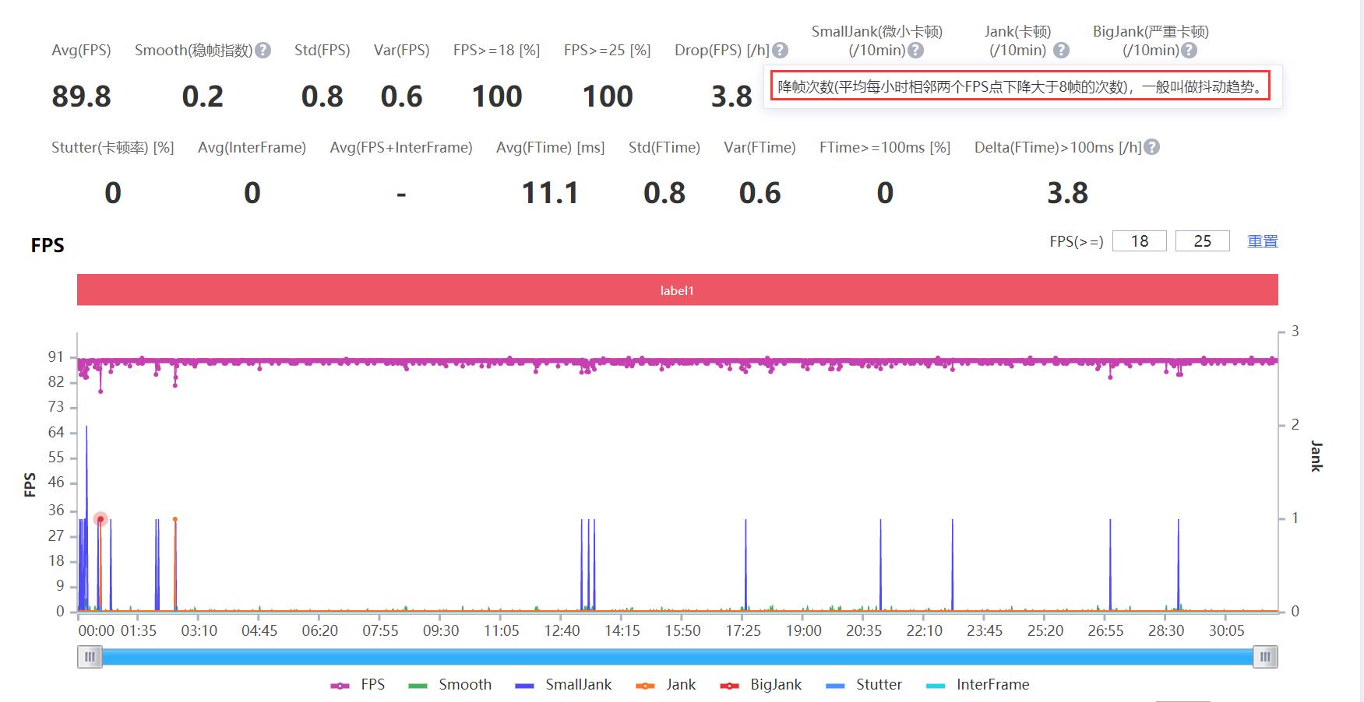Click the 重置 reset link
Image resolution: width=1364 pixels, height=702 pixels.
coord(1262,241)
